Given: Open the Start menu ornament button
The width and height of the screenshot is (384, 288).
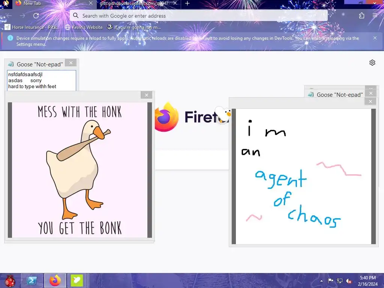Looking at the screenshot, I should [10, 280].
